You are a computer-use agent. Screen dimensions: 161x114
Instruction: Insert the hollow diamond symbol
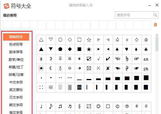70,40
